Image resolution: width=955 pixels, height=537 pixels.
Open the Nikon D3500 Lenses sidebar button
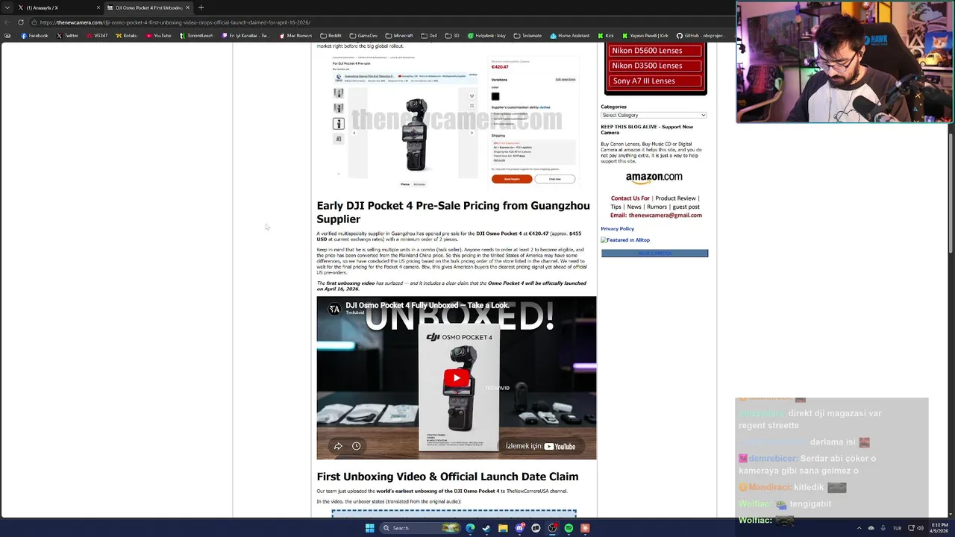point(655,66)
